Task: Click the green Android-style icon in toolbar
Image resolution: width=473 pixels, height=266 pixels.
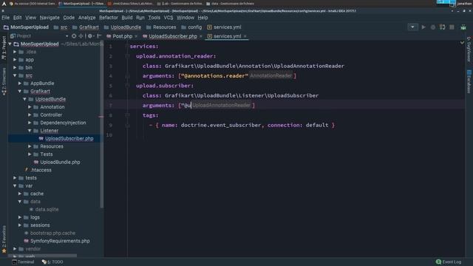Action: click(463, 27)
